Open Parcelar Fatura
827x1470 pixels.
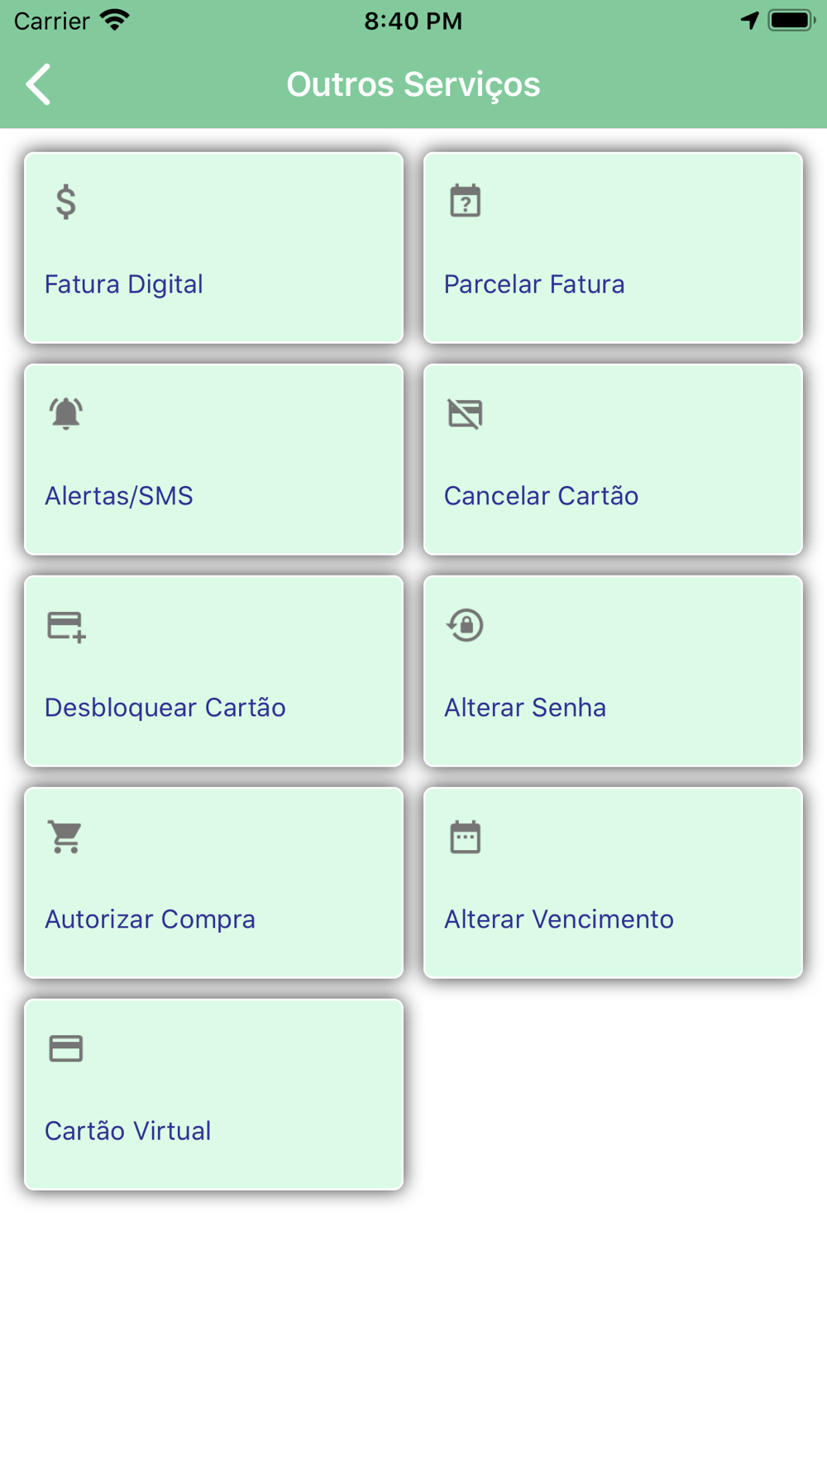614,248
